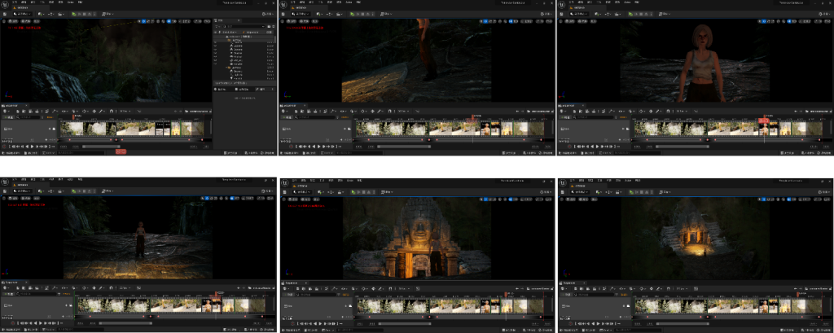
Task: Click the Unreal Engine logo in the stone face temple window
Action: (x=285, y=182)
